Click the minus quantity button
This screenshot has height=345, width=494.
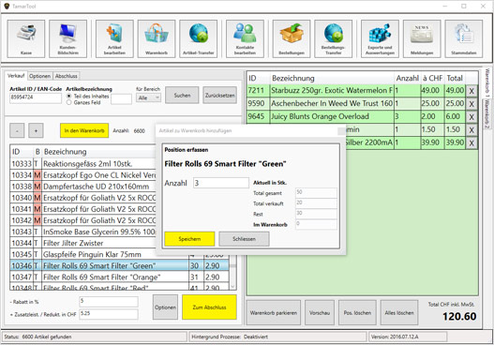click(x=17, y=130)
